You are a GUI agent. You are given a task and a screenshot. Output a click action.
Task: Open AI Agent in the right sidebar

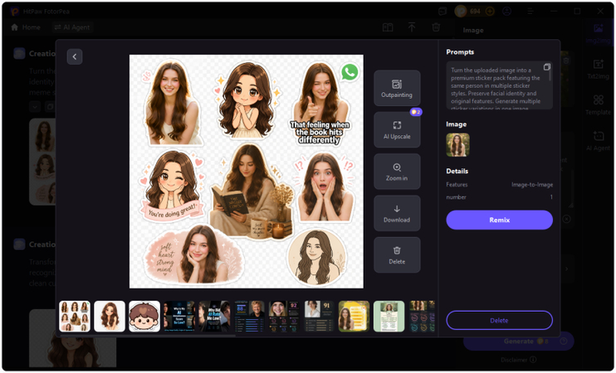[x=598, y=141]
